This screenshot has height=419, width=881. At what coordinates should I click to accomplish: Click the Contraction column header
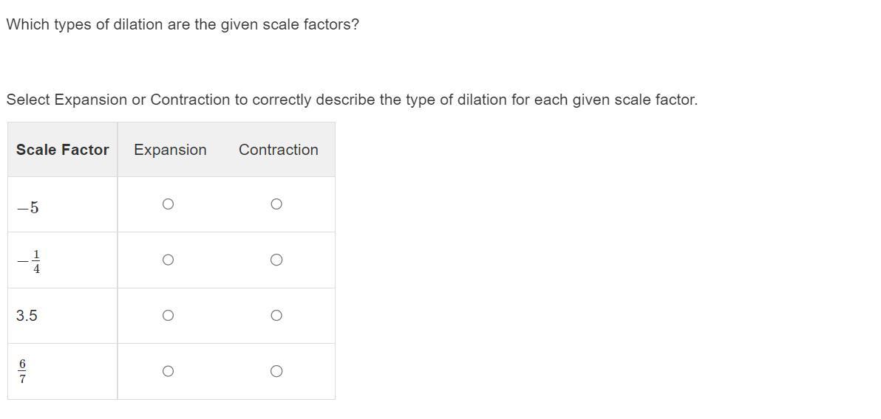coord(278,150)
